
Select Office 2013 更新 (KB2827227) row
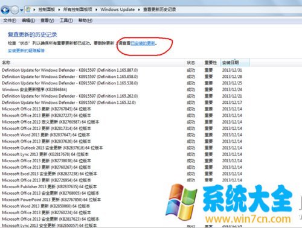(122, 115)
